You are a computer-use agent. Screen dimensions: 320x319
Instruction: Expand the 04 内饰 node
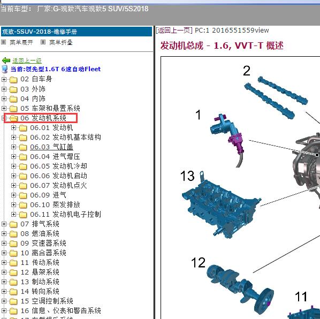[4, 98]
